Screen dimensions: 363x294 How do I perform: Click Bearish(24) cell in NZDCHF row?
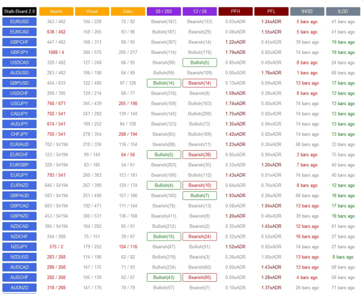200,237
